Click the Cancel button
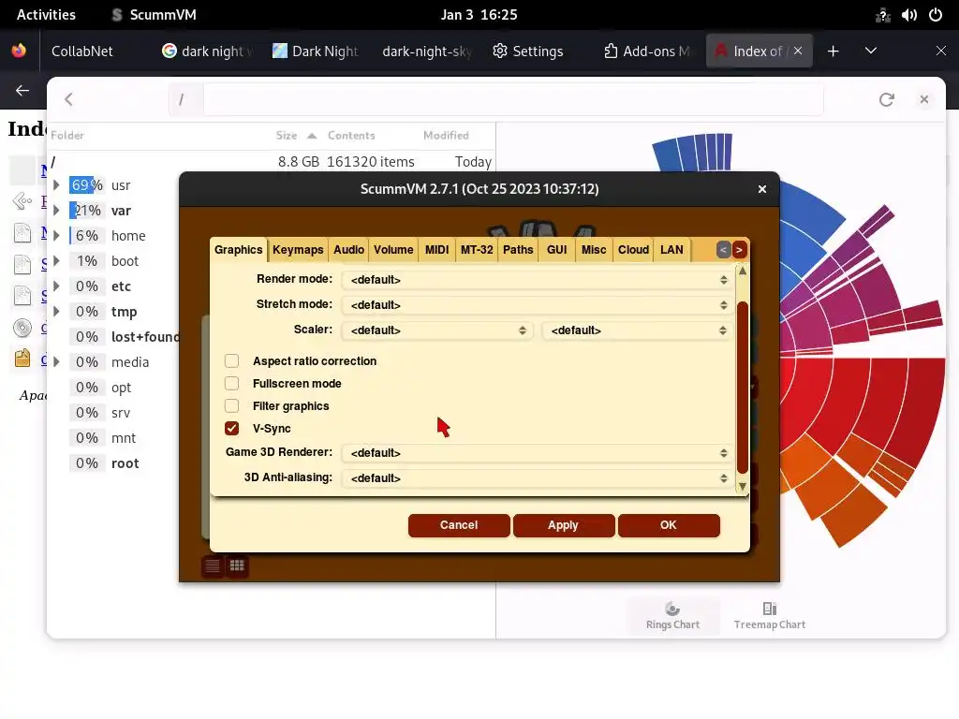The height and width of the screenshot is (719, 959). [x=459, y=525]
